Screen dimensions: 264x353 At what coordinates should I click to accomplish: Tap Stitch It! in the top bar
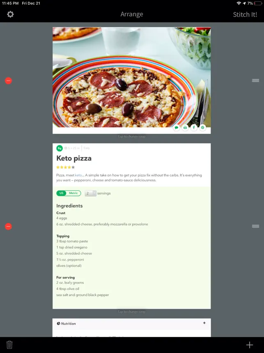pyautogui.click(x=245, y=15)
